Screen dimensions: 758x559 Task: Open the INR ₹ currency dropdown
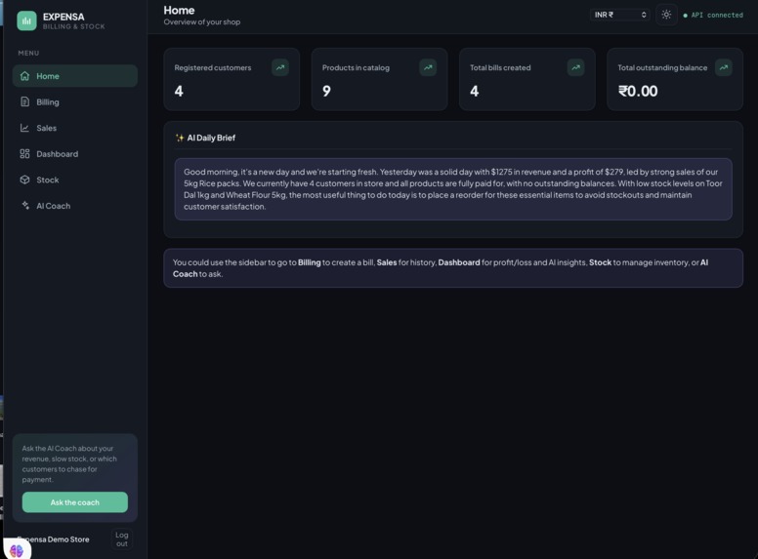619,15
